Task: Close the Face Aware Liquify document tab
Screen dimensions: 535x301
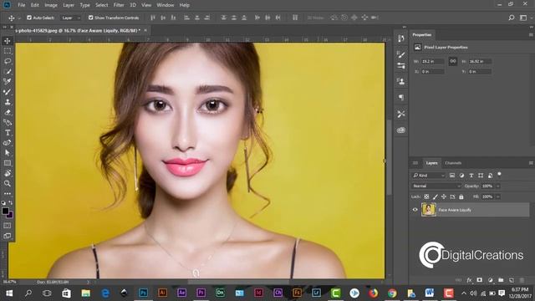Action: pyautogui.click(x=145, y=30)
